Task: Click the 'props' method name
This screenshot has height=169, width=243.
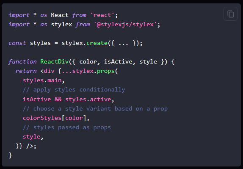Action: (105, 71)
